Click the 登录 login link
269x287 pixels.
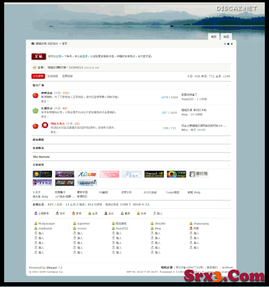(x=85, y=57)
